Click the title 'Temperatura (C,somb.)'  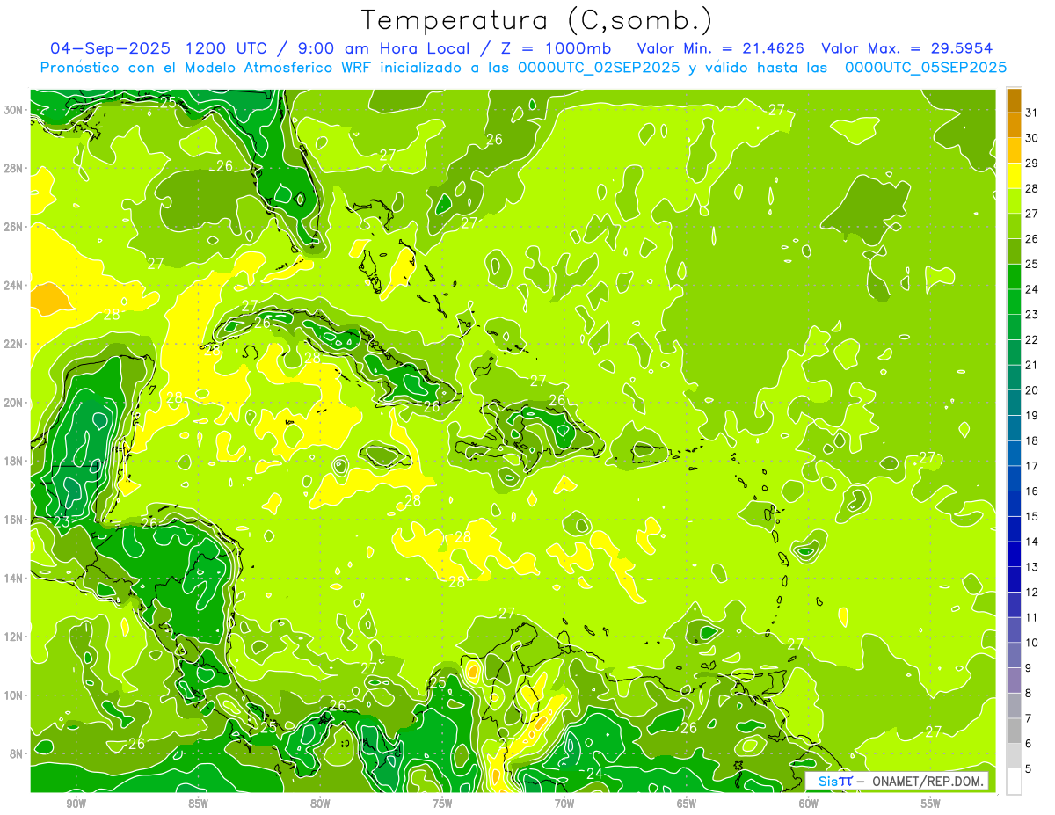537,21
